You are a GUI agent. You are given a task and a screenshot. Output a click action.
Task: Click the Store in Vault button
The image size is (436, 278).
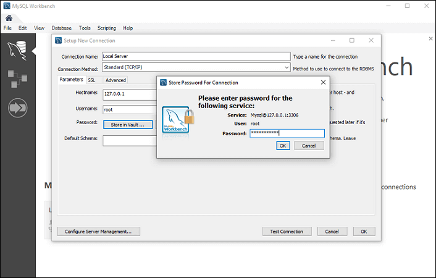pos(127,125)
